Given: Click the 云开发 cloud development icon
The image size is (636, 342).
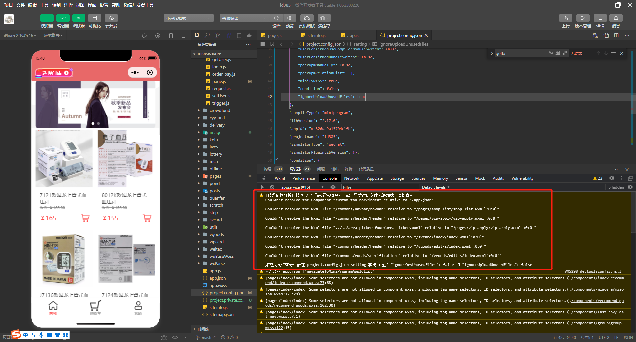Looking at the screenshot, I should pyautogui.click(x=111, y=18).
